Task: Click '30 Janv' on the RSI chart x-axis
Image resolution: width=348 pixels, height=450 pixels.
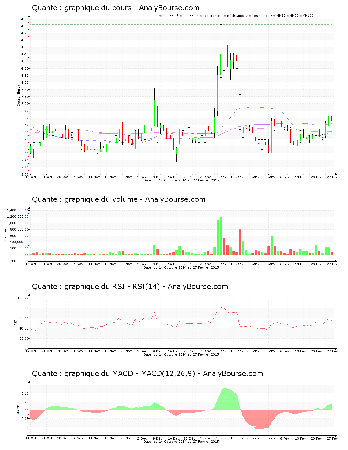Action: pos(269,351)
